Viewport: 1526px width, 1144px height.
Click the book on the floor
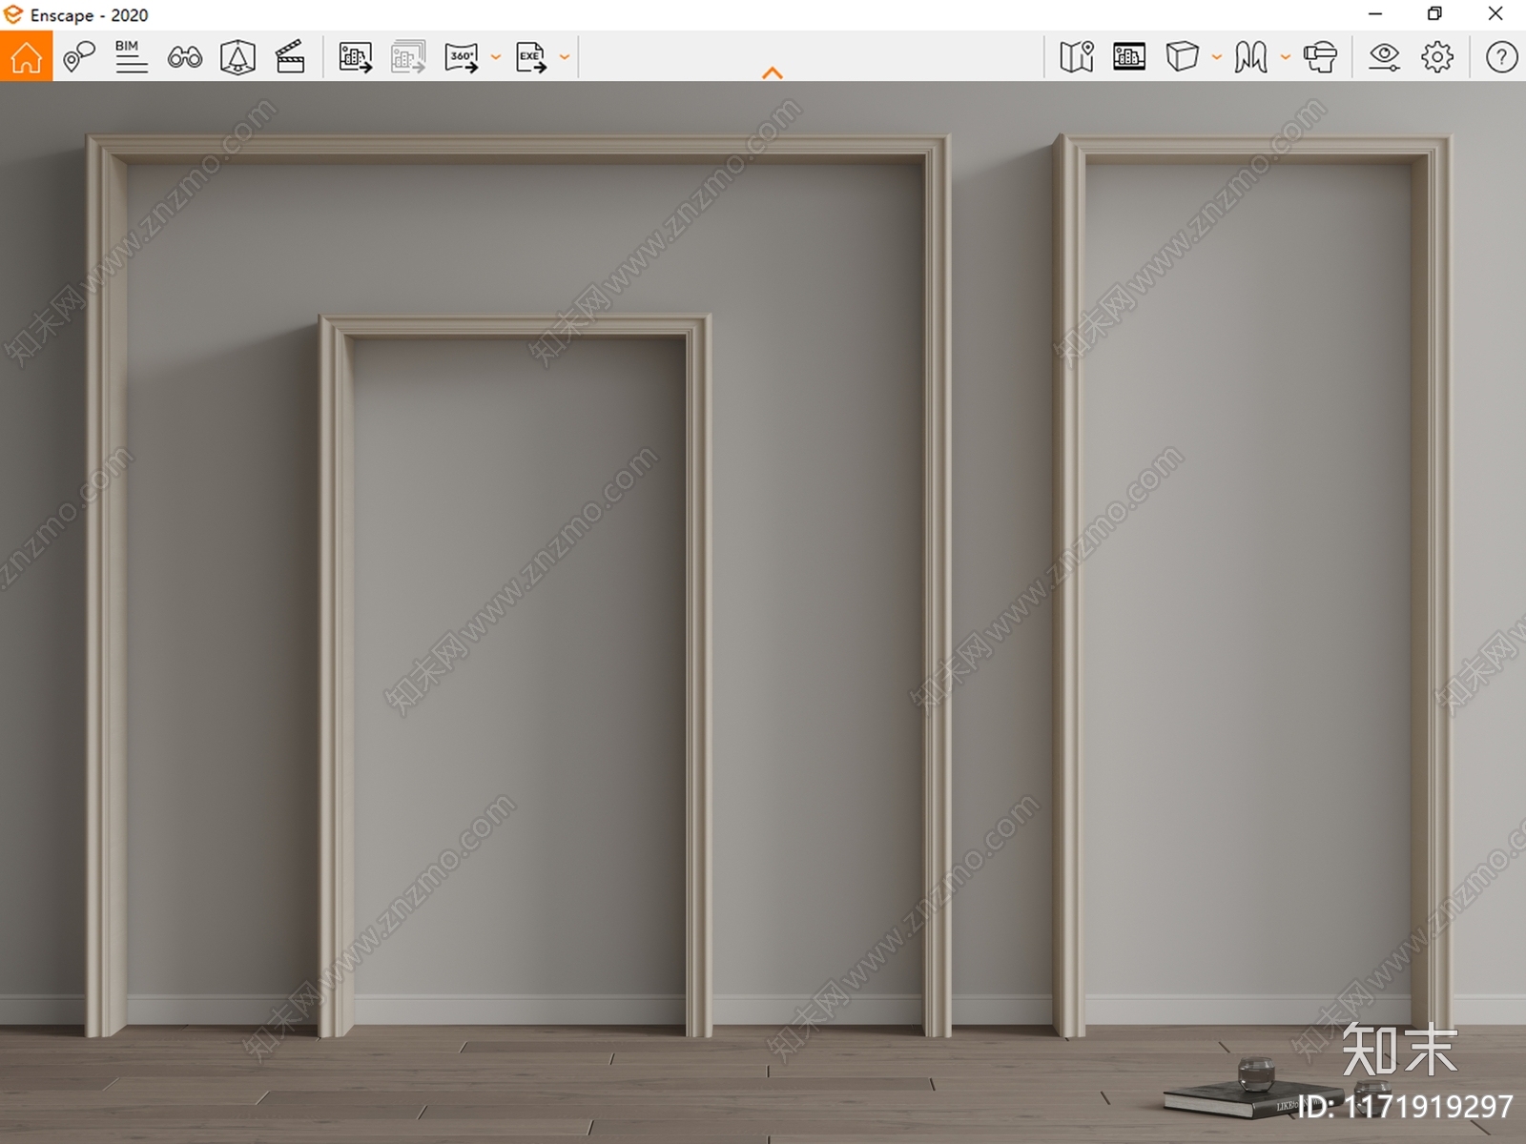pos(1253,1099)
